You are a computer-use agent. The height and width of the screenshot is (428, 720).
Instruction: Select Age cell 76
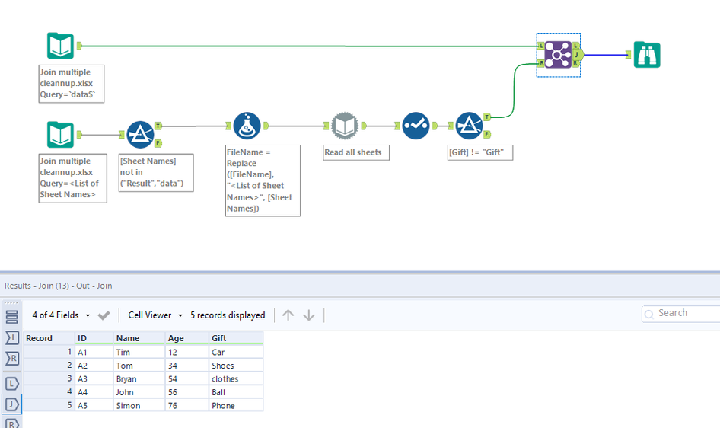[x=187, y=405]
